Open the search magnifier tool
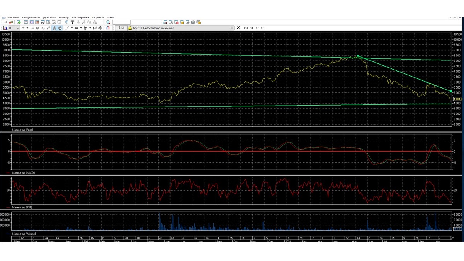 pyautogui.click(x=108, y=22)
